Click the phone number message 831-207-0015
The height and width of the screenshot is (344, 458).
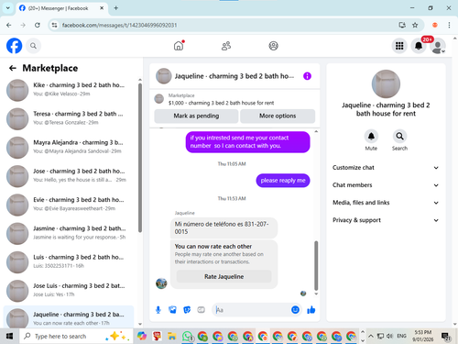click(224, 227)
